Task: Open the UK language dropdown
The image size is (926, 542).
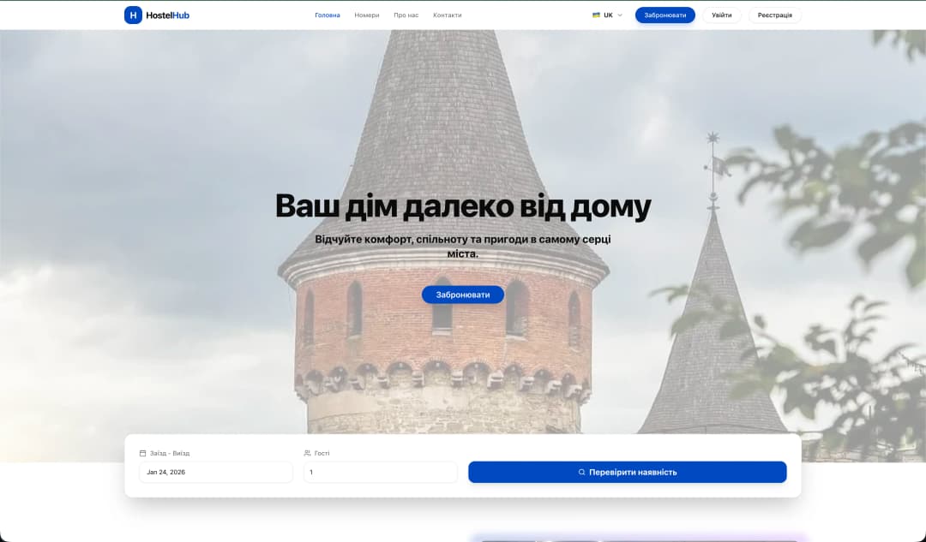Action: 608,15
